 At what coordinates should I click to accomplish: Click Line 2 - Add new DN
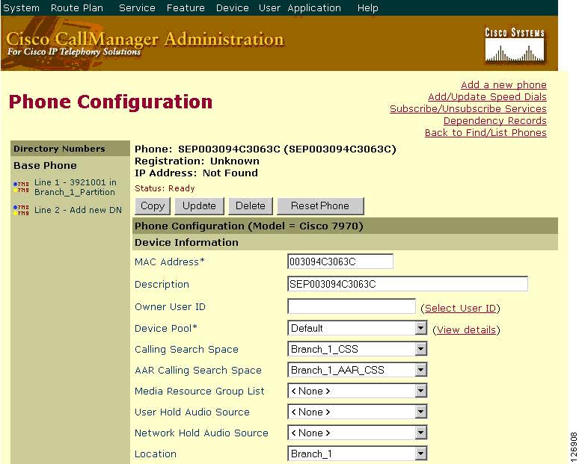coord(78,210)
